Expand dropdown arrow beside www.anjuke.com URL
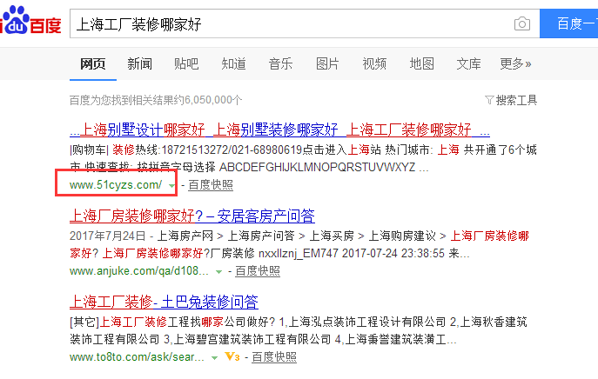Viewport: 598px width, 379px height. [218, 272]
